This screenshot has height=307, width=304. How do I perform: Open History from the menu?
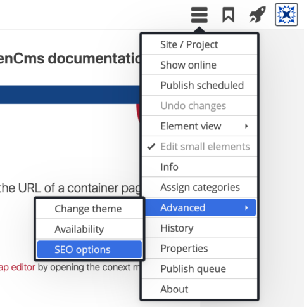click(x=199, y=228)
